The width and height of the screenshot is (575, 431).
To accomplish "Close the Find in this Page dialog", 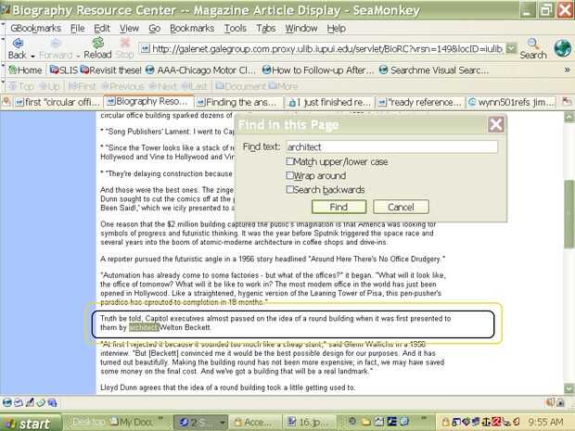I will coord(496,125).
